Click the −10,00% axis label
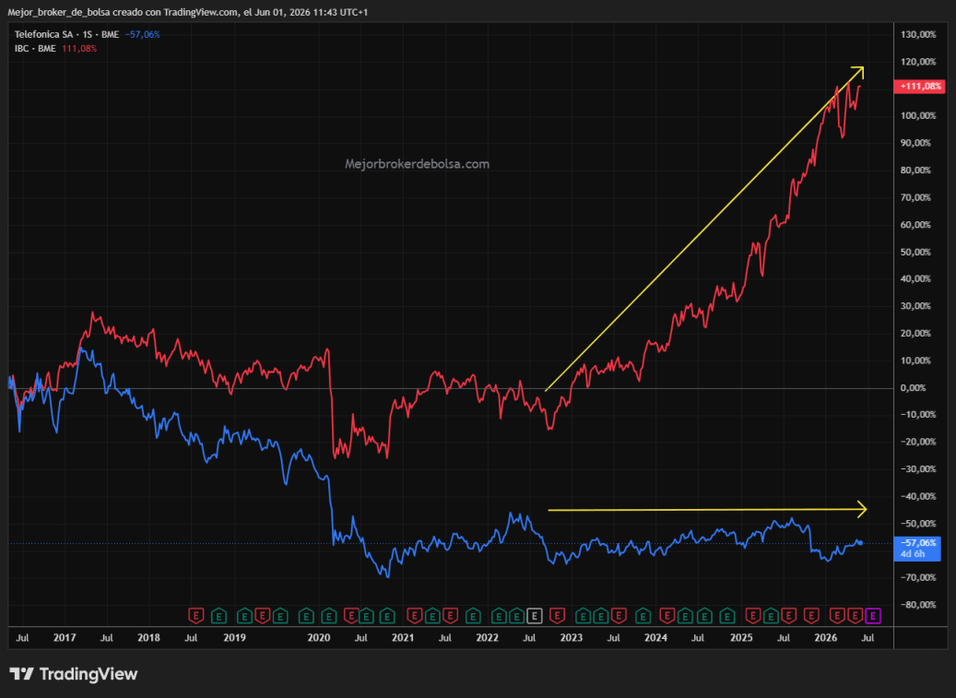 [x=918, y=415]
